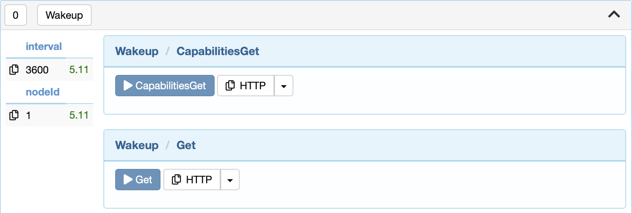This screenshot has height=213, width=632.
Task: Run the CapabilitiesGet command
Action: [165, 86]
